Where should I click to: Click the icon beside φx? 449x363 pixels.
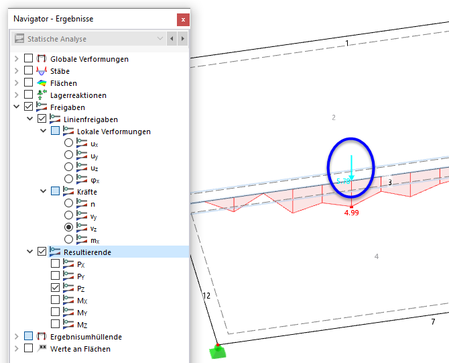(x=82, y=179)
